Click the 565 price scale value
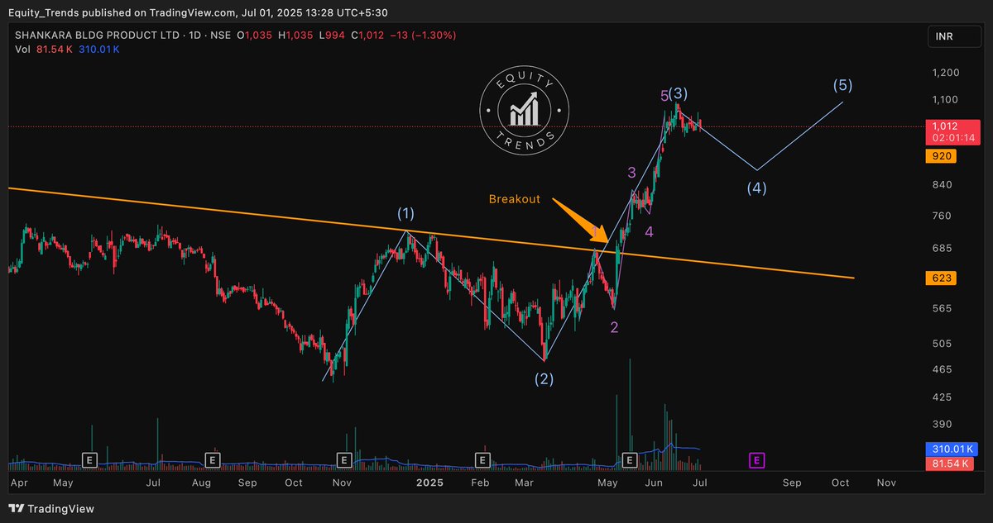The width and height of the screenshot is (993, 523). click(943, 309)
